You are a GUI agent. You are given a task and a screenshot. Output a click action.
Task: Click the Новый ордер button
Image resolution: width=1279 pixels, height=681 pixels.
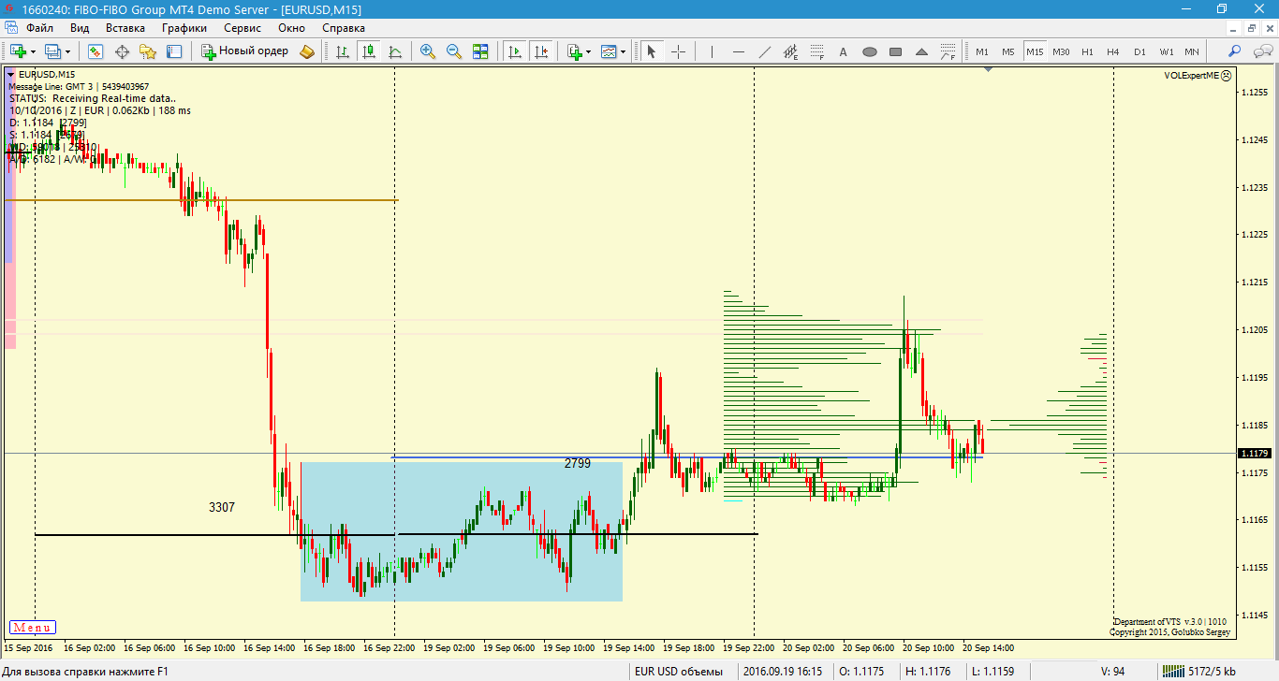click(x=245, y=51)
